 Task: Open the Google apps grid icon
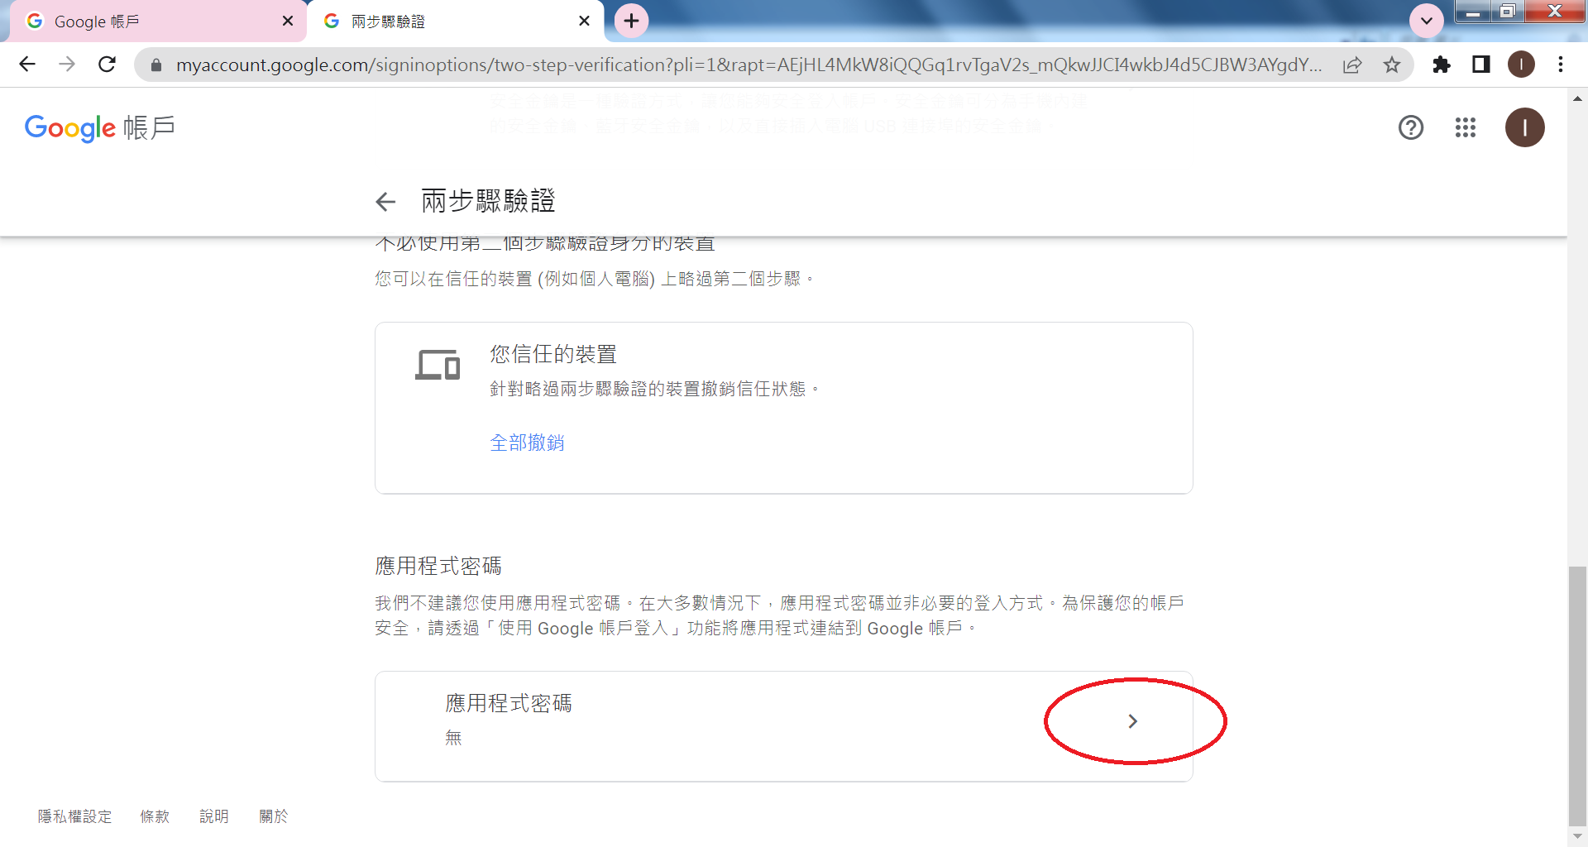1466,127
